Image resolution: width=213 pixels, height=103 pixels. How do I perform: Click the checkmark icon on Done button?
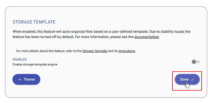click(x=192, y=79)
